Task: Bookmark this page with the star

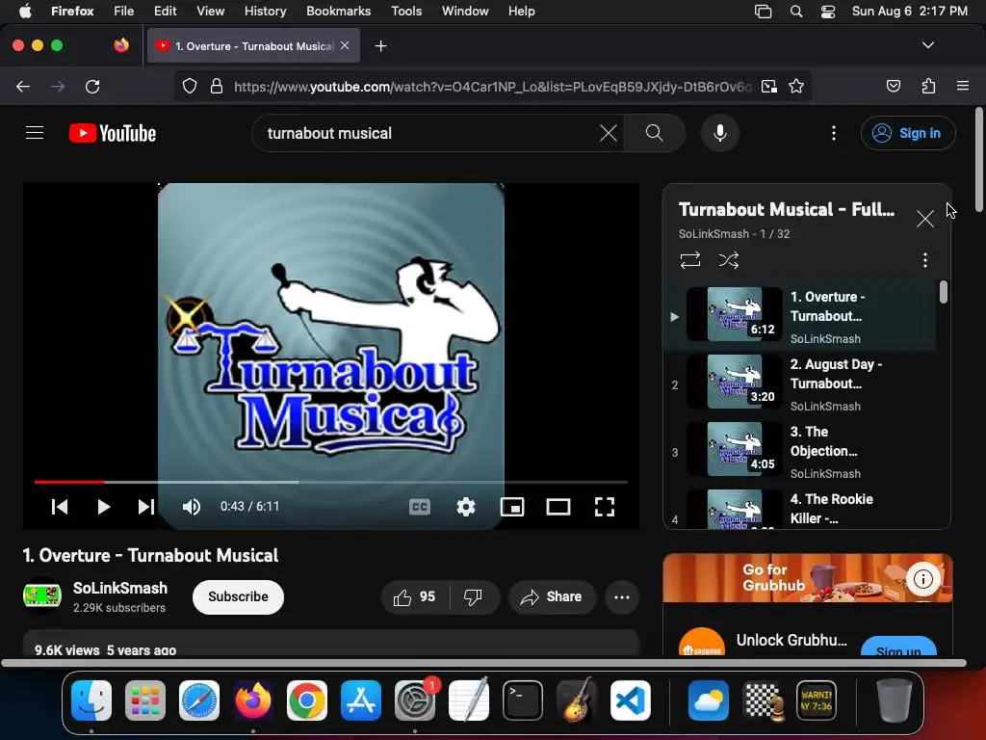Action: (x=796, y=86)
